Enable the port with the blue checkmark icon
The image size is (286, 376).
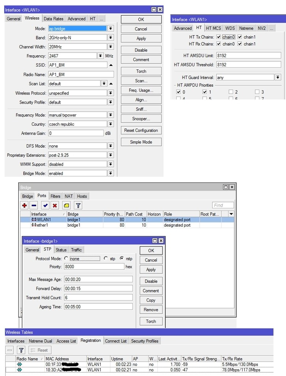pos(46,205)
